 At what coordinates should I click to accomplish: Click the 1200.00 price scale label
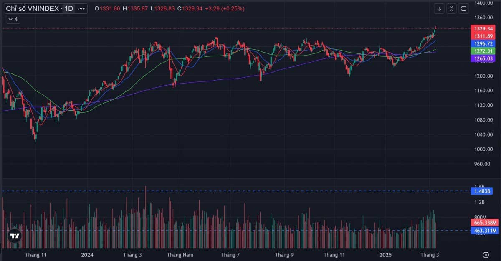pyautogui.click(x=484, y=76)
